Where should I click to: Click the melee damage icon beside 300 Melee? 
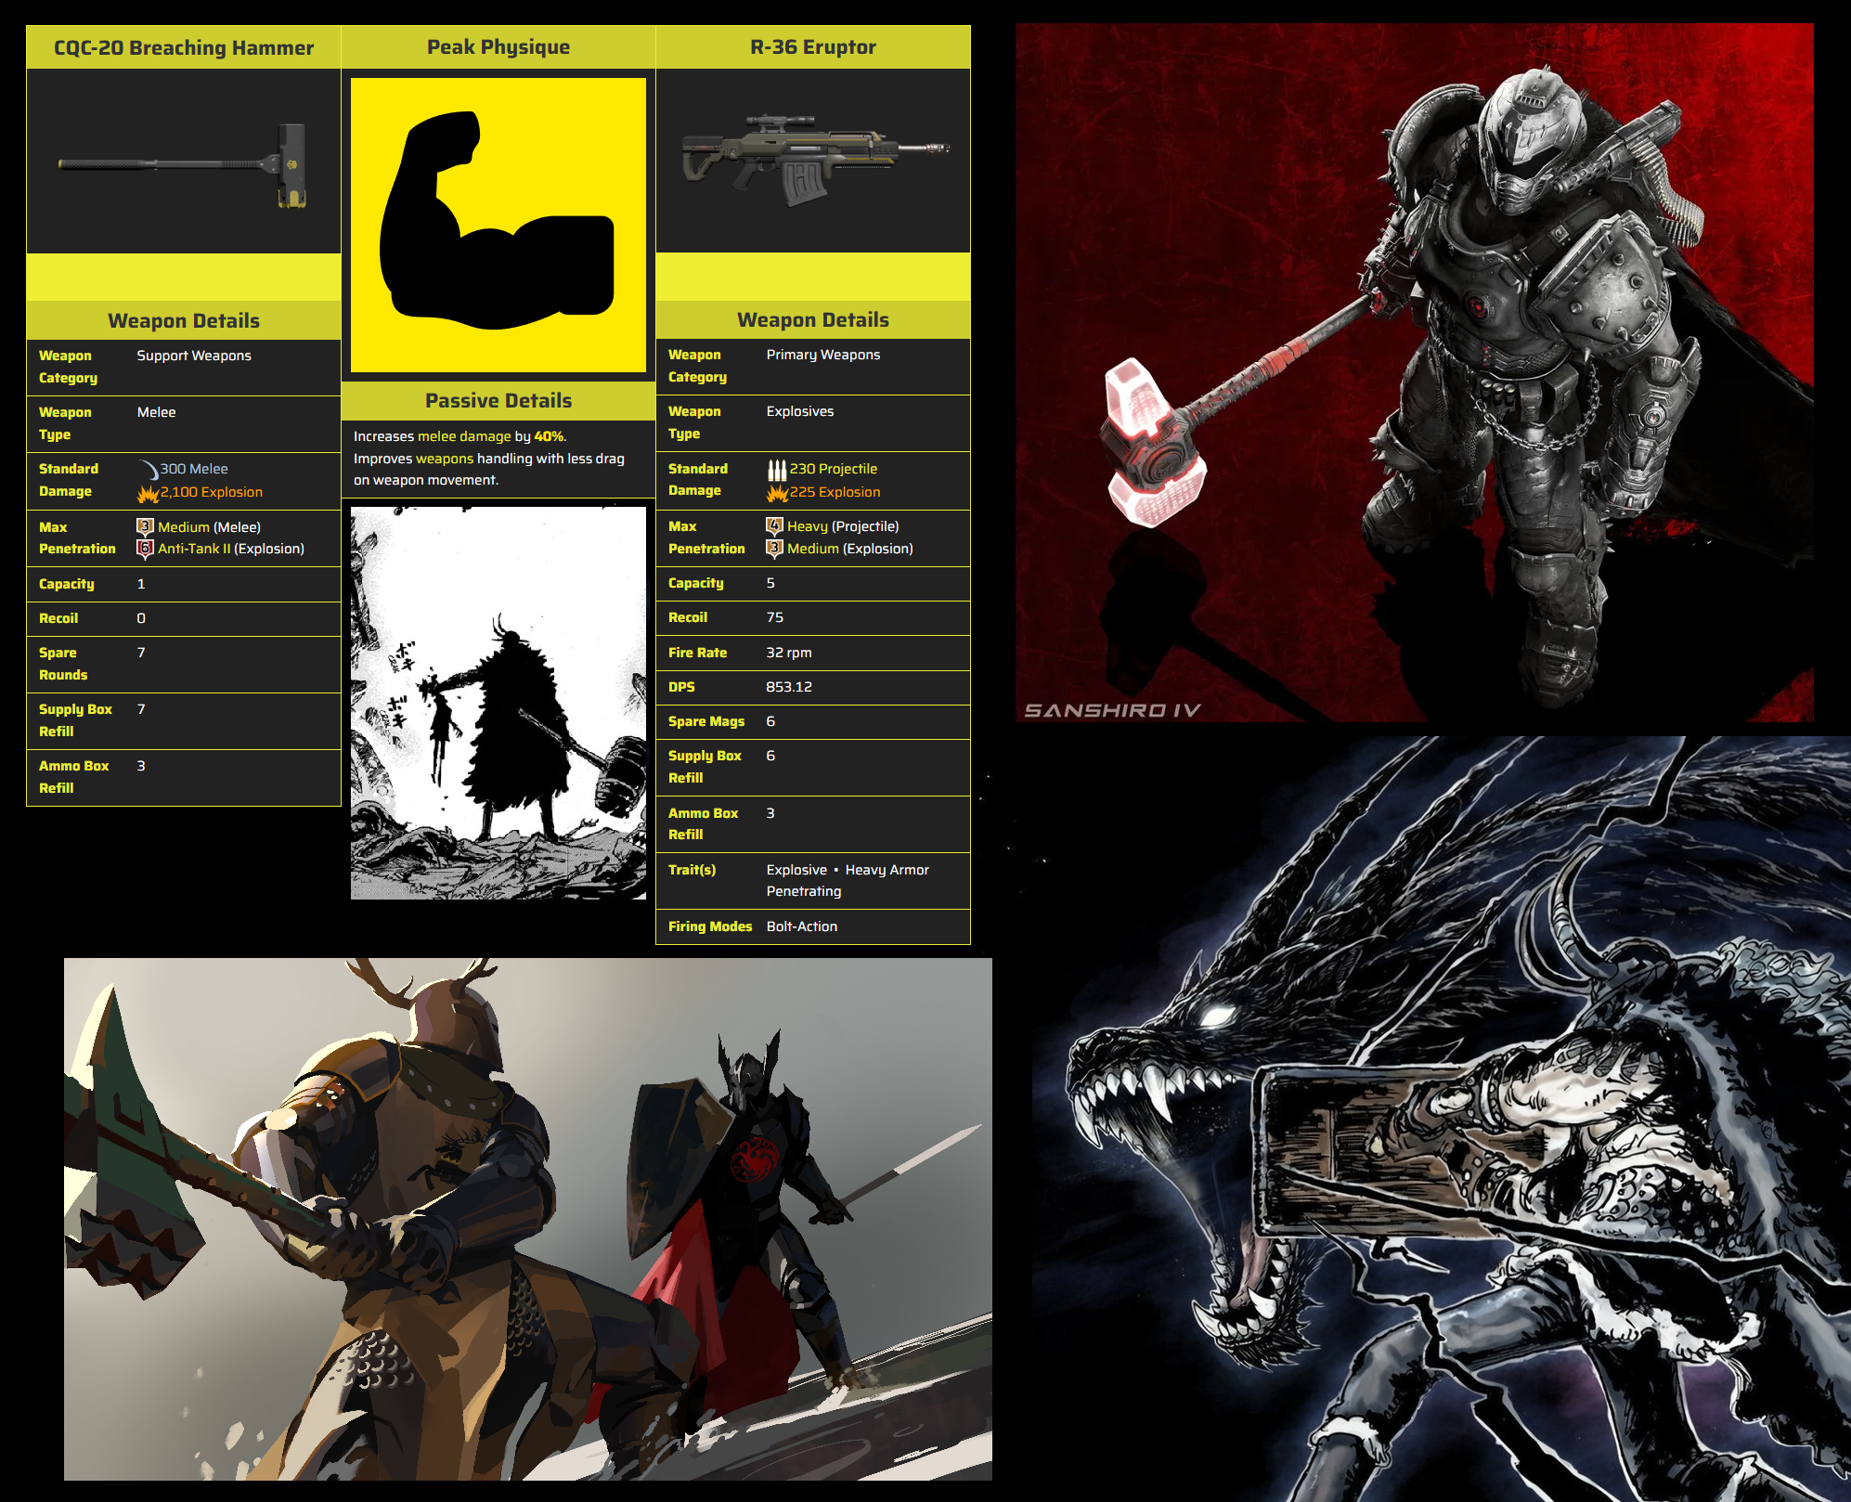(x=148, y=469)
